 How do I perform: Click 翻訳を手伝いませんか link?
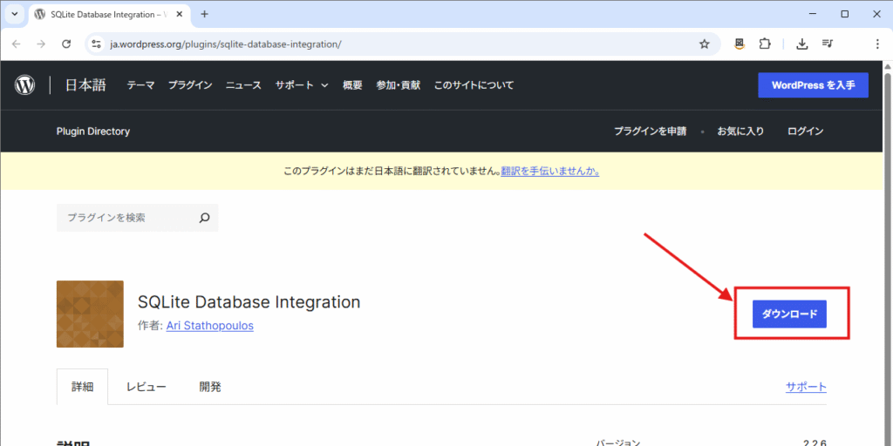coord(550,171)
